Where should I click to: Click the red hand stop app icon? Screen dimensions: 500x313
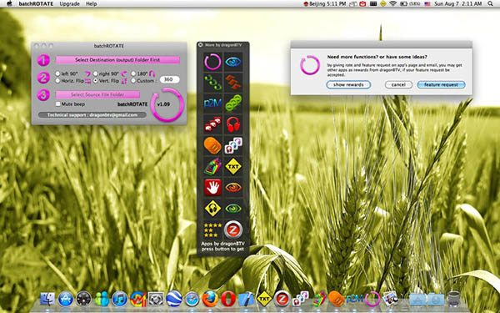(x=212, y=187)
